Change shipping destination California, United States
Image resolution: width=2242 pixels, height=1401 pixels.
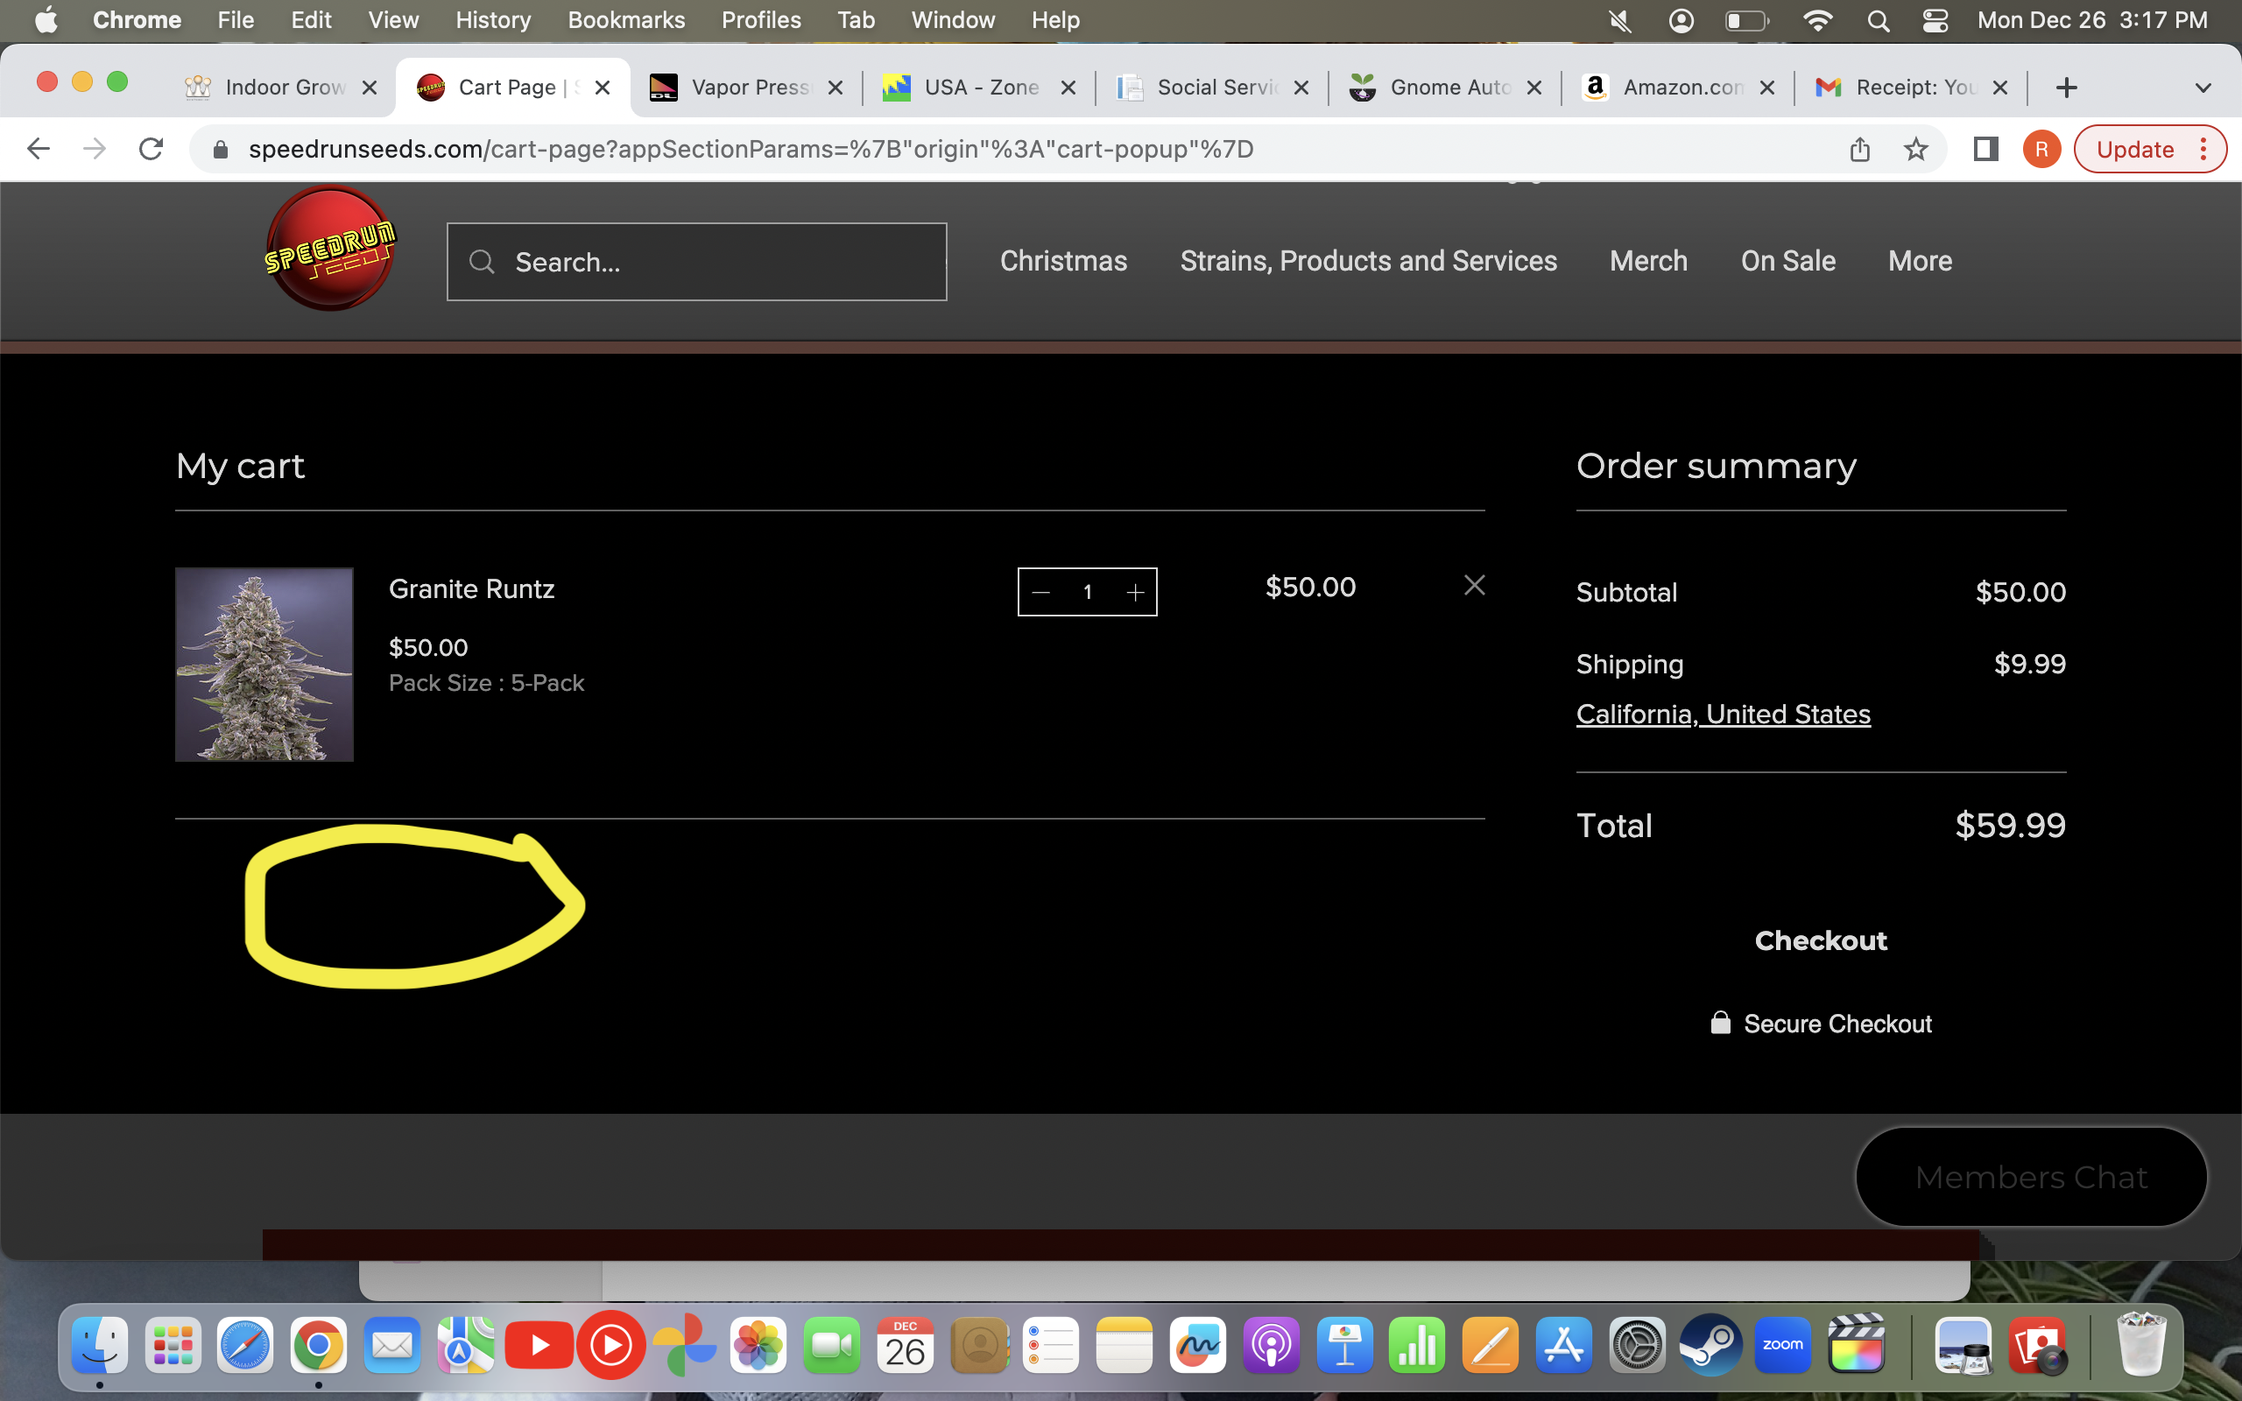tap(1724, 715)
